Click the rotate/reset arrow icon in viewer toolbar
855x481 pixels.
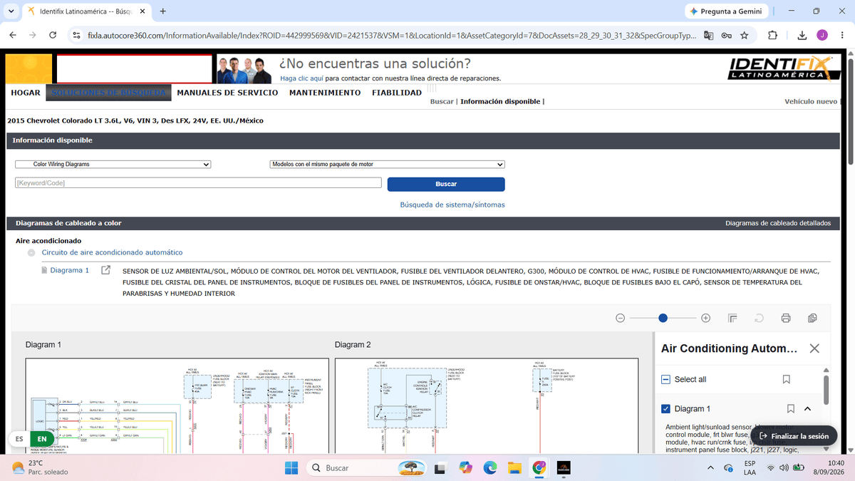[759, 318]
